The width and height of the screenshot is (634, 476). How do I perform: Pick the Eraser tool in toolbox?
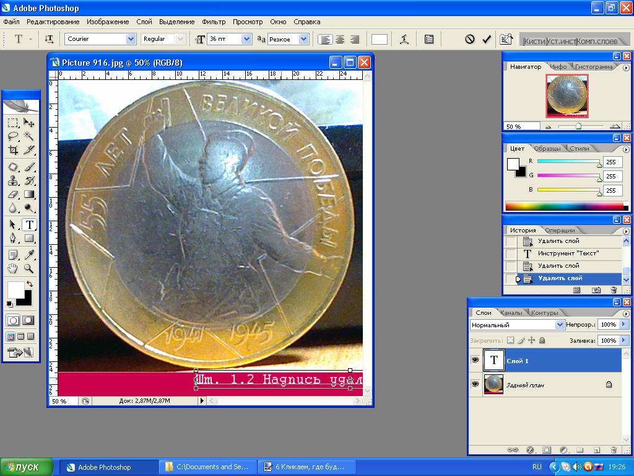click(13, 195)
